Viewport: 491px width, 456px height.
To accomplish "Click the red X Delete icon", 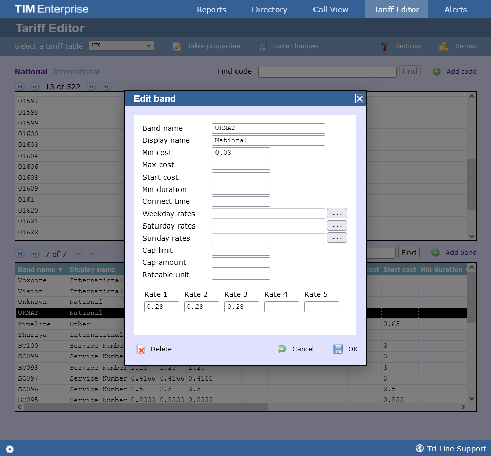I will (141, 349).
